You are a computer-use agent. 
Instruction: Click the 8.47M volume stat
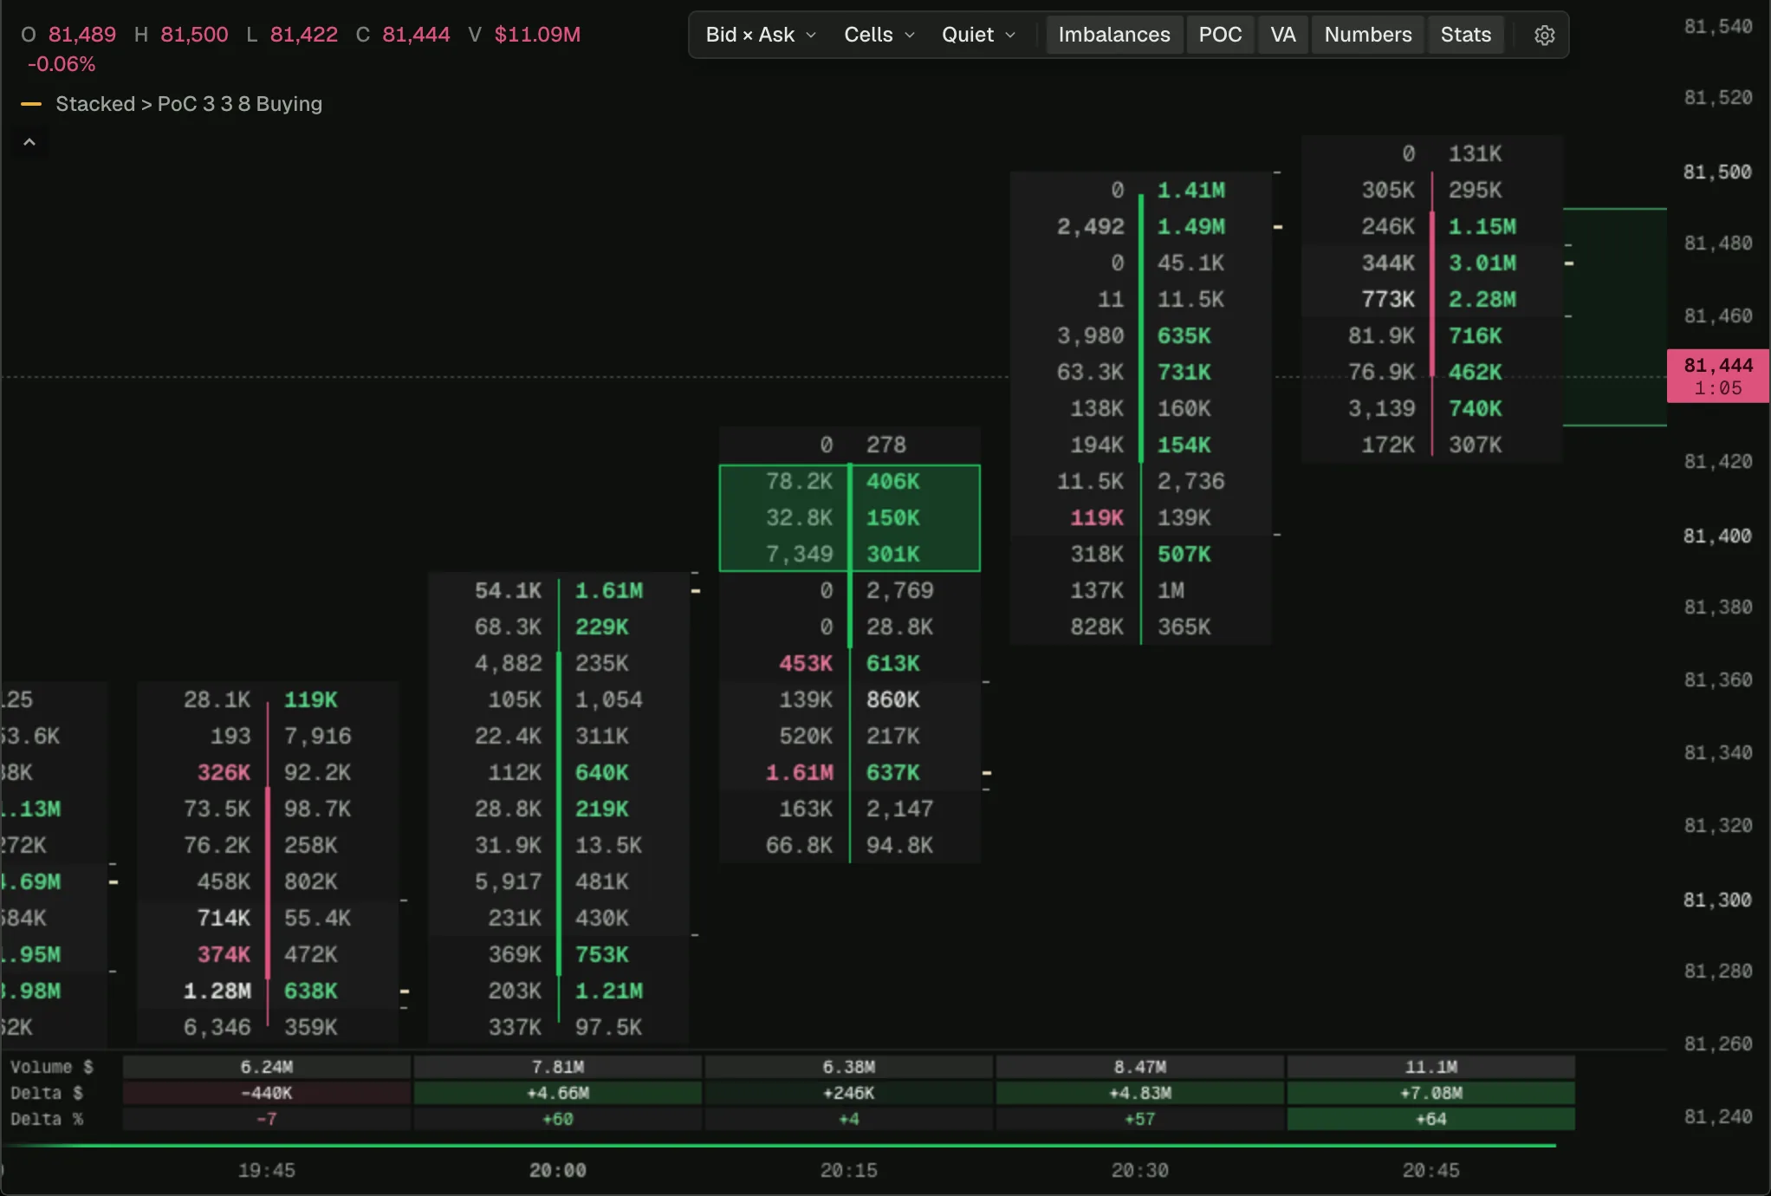(x=1140, y=1067)
